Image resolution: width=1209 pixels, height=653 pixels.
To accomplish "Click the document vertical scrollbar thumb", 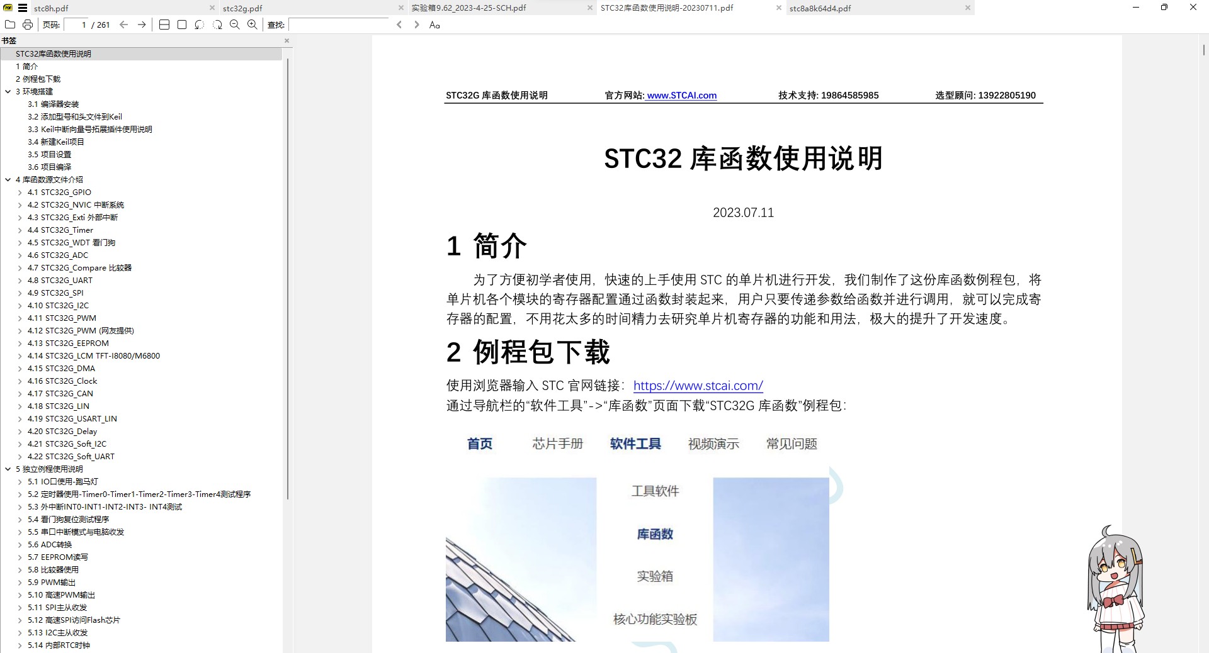I will [1203, 49].
